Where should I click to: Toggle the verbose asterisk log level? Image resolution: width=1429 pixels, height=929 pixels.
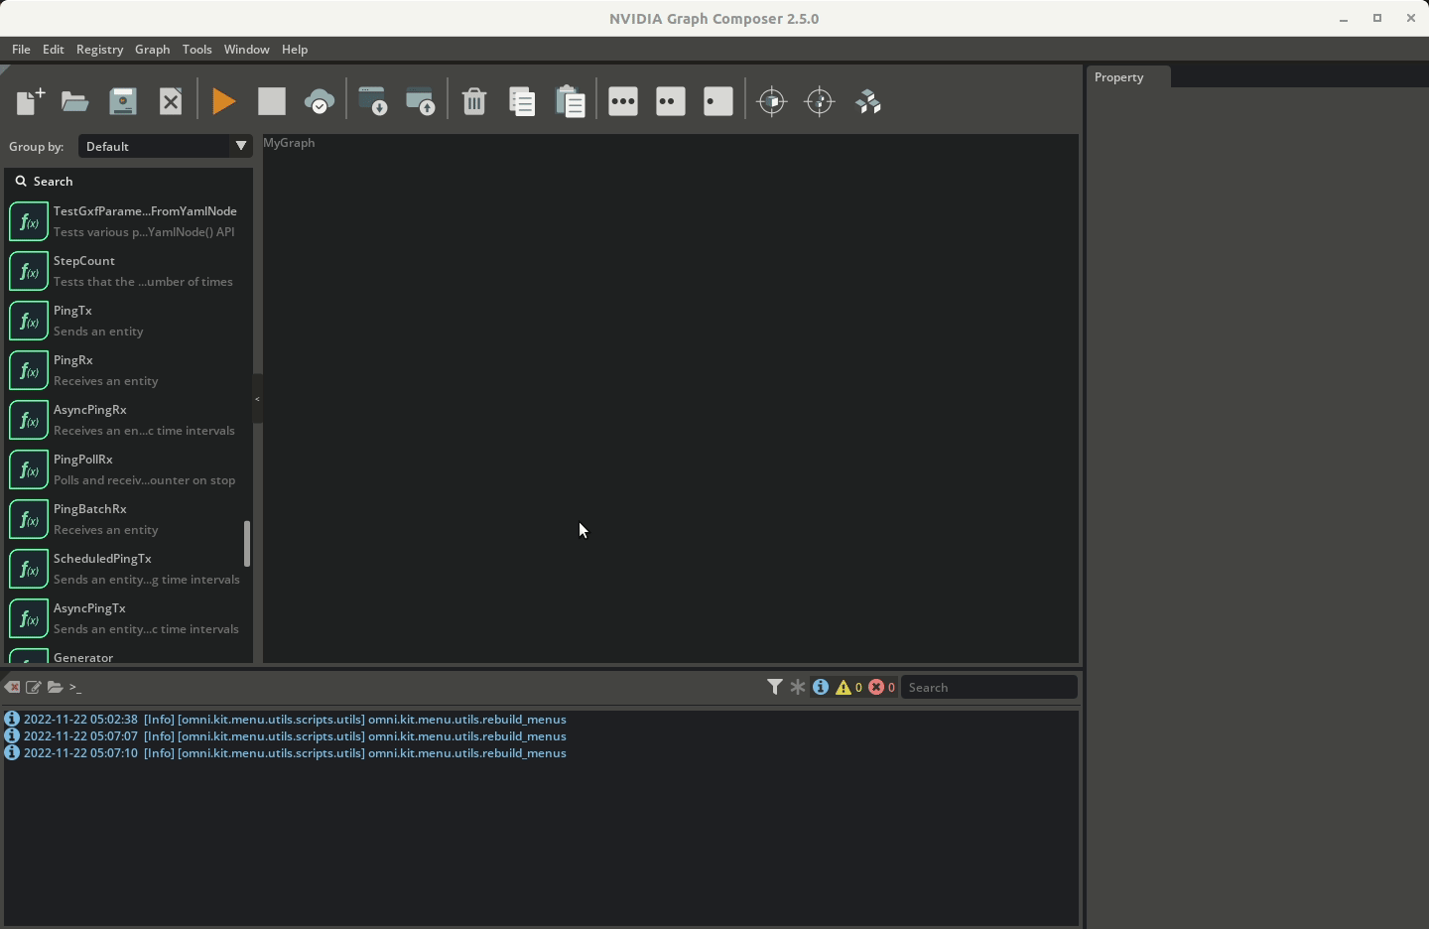coord(798,687)
